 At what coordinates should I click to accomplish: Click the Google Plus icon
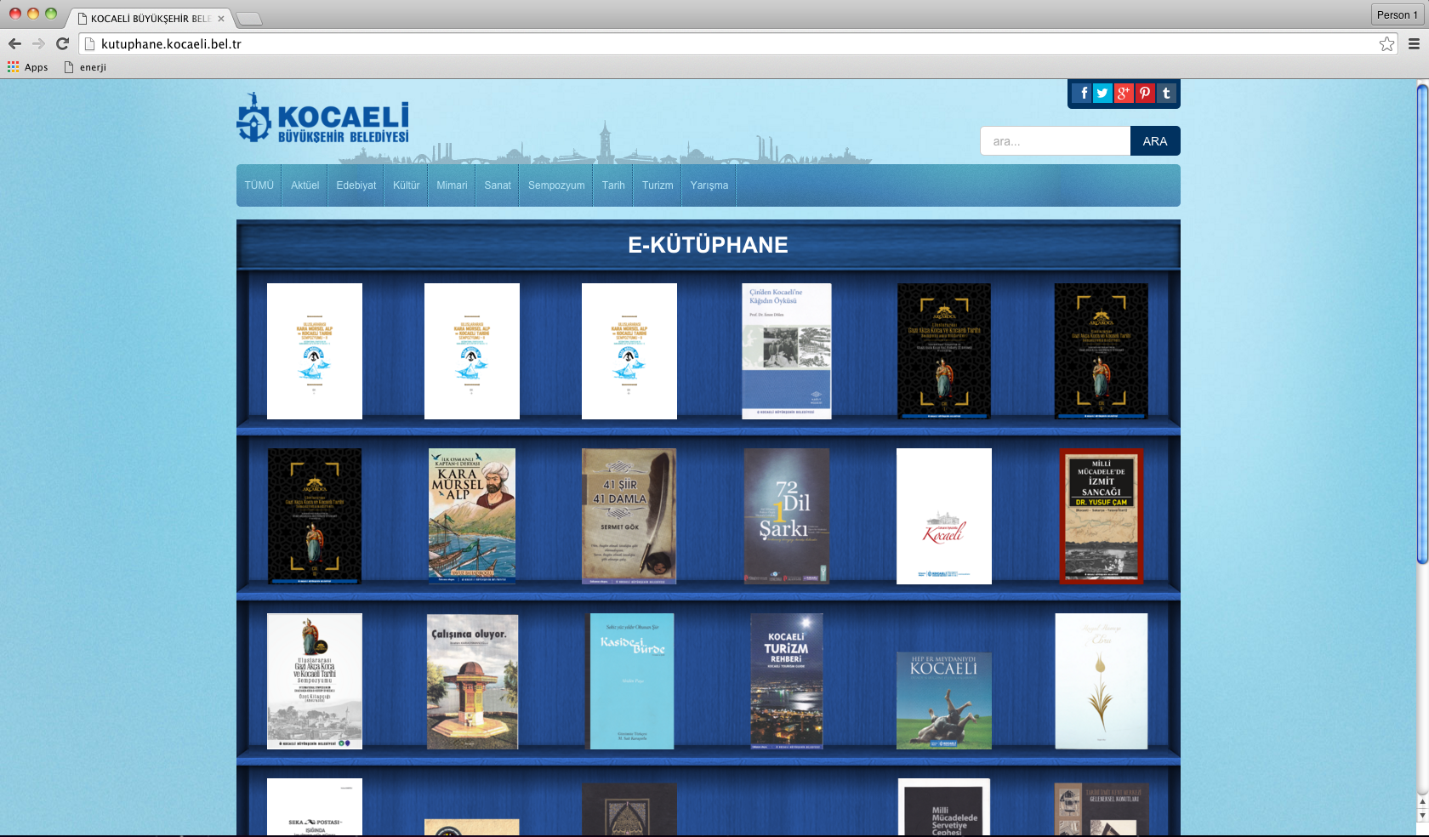click(x=1124, y=94)
